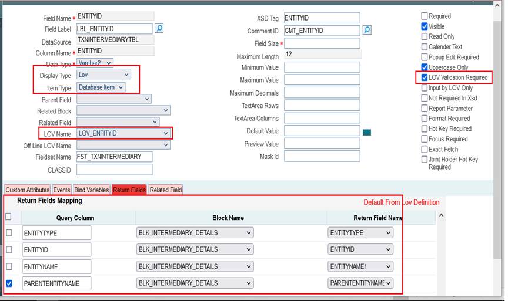Viewport: 508px width, 301px height.
Task: Expand the Related Block dropdown
Action: pos(123,110)
